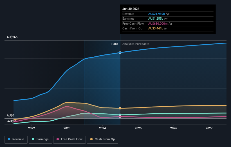Click the 2027 x-axis label
231x147 pixels.
(209, 128)
